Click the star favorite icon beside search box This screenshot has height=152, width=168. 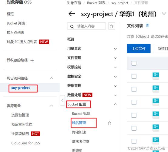click(112, 26)
